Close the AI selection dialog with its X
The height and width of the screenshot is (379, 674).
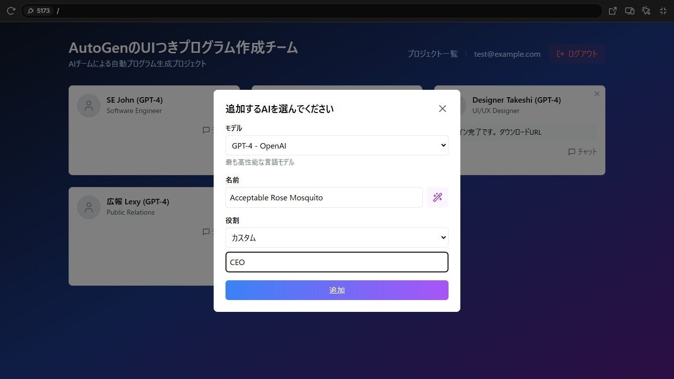(442, 109)
